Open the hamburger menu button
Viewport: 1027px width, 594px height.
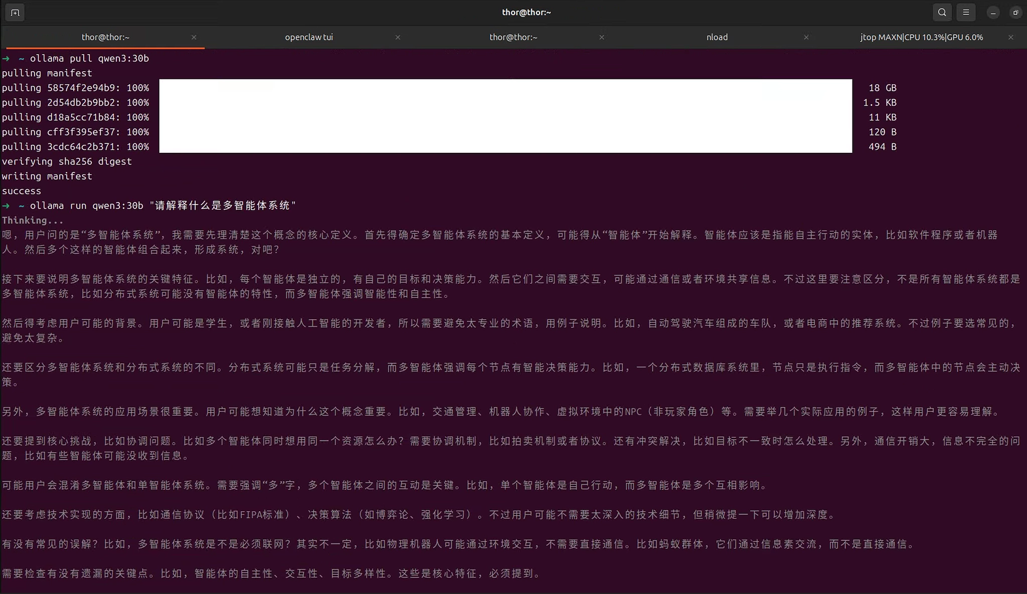pos(966,13)
